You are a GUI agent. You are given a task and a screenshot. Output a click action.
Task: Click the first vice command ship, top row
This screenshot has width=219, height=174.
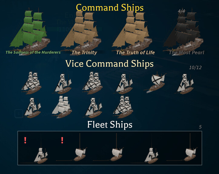[x=32, y=83]
